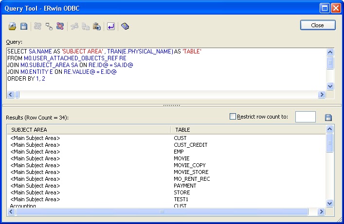
Task: Maximize the Query Tool window
Action: coord(325,8)
